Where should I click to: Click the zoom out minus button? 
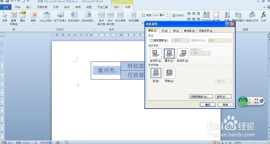click(244, 142)
